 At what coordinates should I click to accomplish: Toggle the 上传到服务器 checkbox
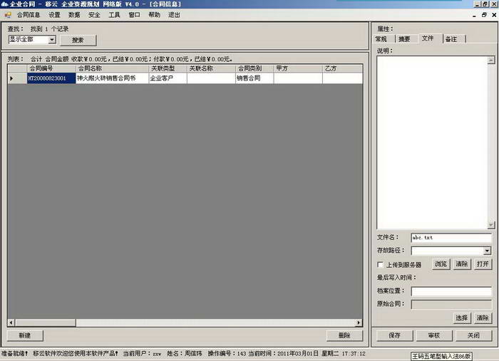(380, 264)
